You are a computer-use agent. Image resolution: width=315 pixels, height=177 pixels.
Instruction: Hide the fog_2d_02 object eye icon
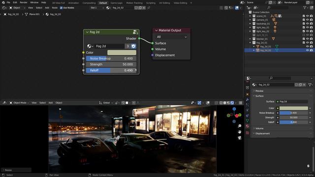307,50
